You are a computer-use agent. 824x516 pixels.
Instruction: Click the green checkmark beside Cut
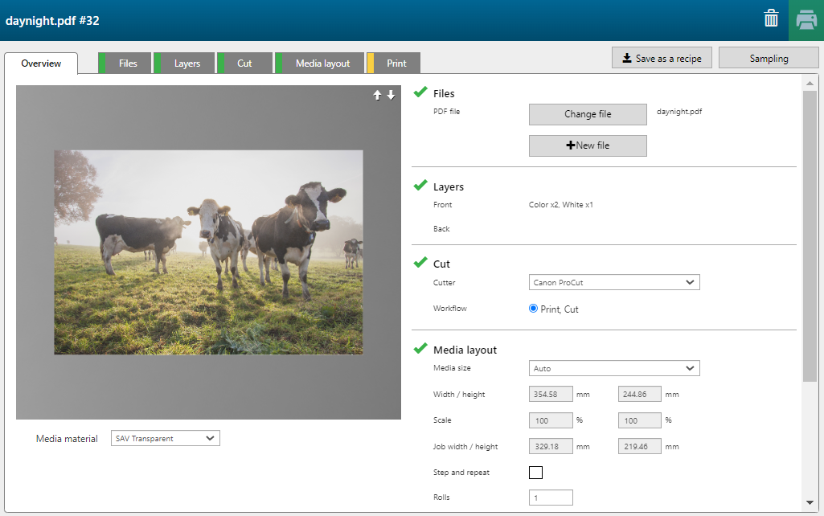[x=420, y=263]
